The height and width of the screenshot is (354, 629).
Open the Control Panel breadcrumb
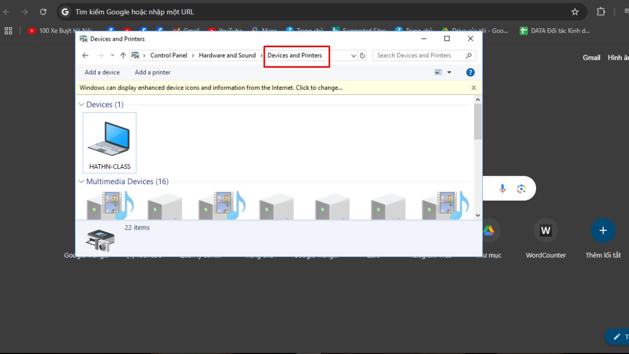(168, 56)
